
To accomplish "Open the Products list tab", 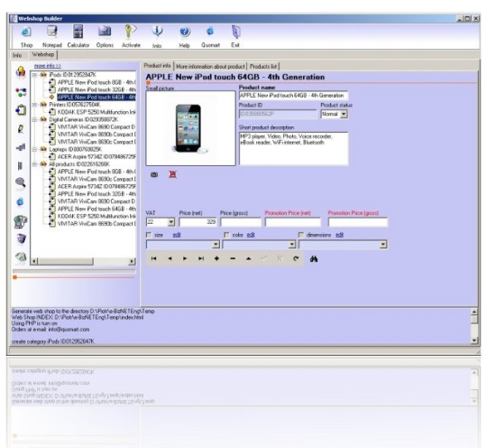I will [263, 66].
